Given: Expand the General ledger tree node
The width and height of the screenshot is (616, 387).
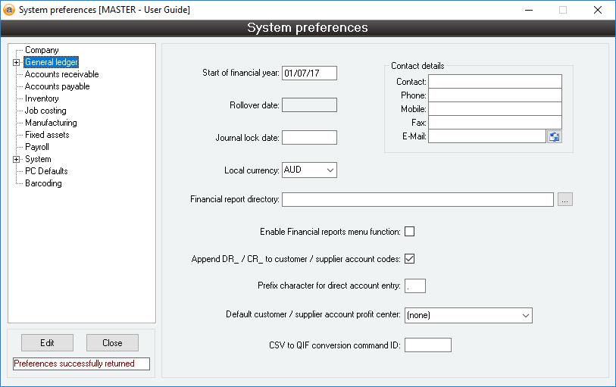Looking at the screenshot, I should (16, 63).
